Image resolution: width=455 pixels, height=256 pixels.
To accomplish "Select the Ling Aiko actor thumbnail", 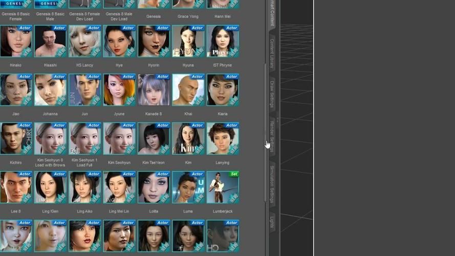I will (85, 187).
